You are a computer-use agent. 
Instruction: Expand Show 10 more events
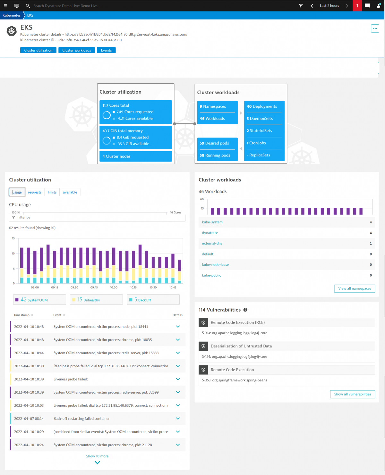click(97, 456)
